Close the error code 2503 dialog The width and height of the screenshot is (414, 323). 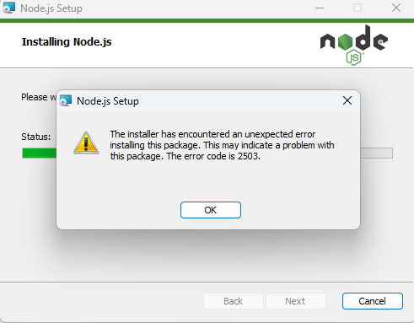coord(347,100)
